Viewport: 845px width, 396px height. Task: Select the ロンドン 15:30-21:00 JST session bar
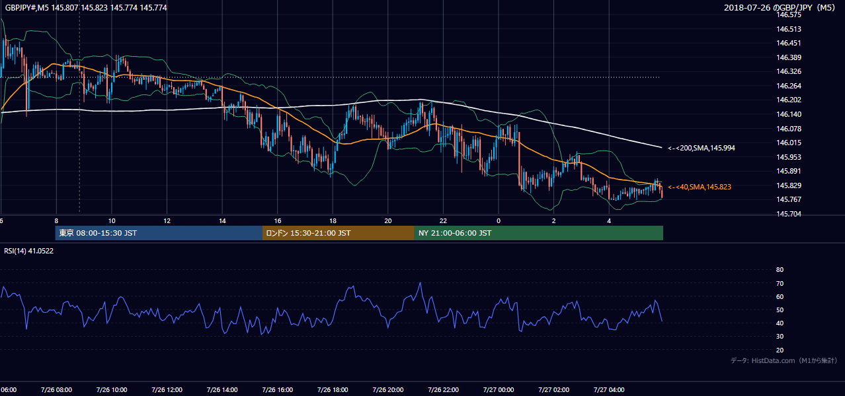(339, 233)
